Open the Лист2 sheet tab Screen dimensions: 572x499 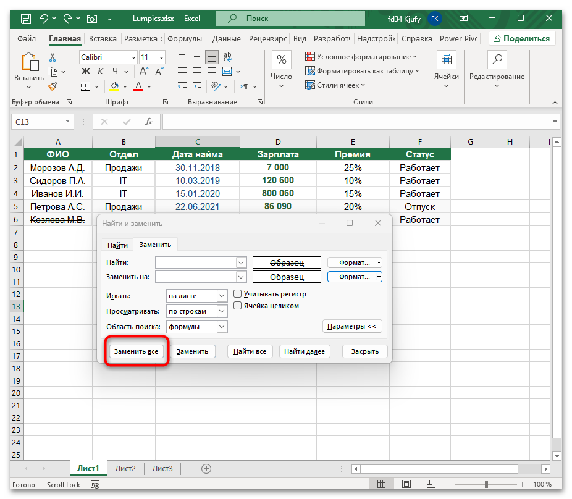click(125, 468)
